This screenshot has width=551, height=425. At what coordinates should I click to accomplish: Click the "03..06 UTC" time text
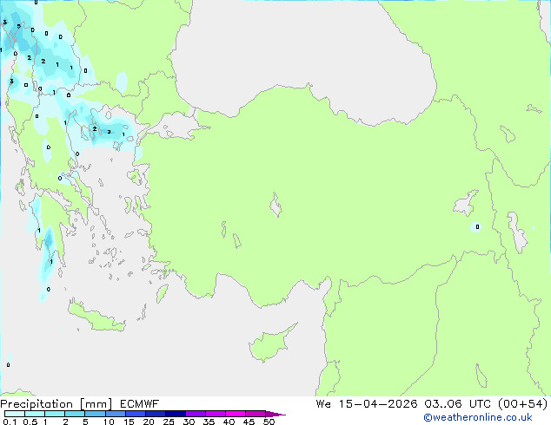pyautogui.click(x=457, y=404)
